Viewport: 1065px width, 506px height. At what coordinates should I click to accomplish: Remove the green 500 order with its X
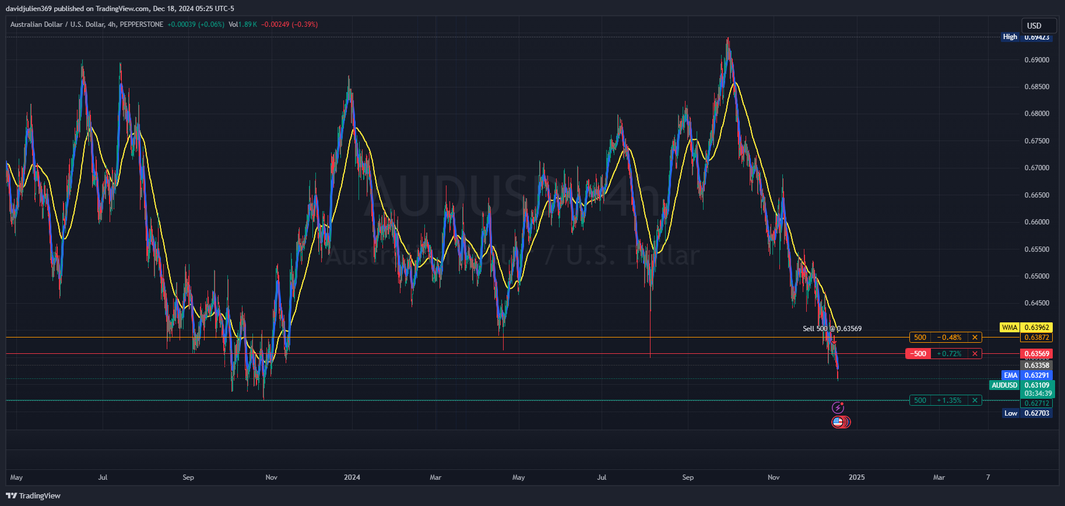pos(975,400)
